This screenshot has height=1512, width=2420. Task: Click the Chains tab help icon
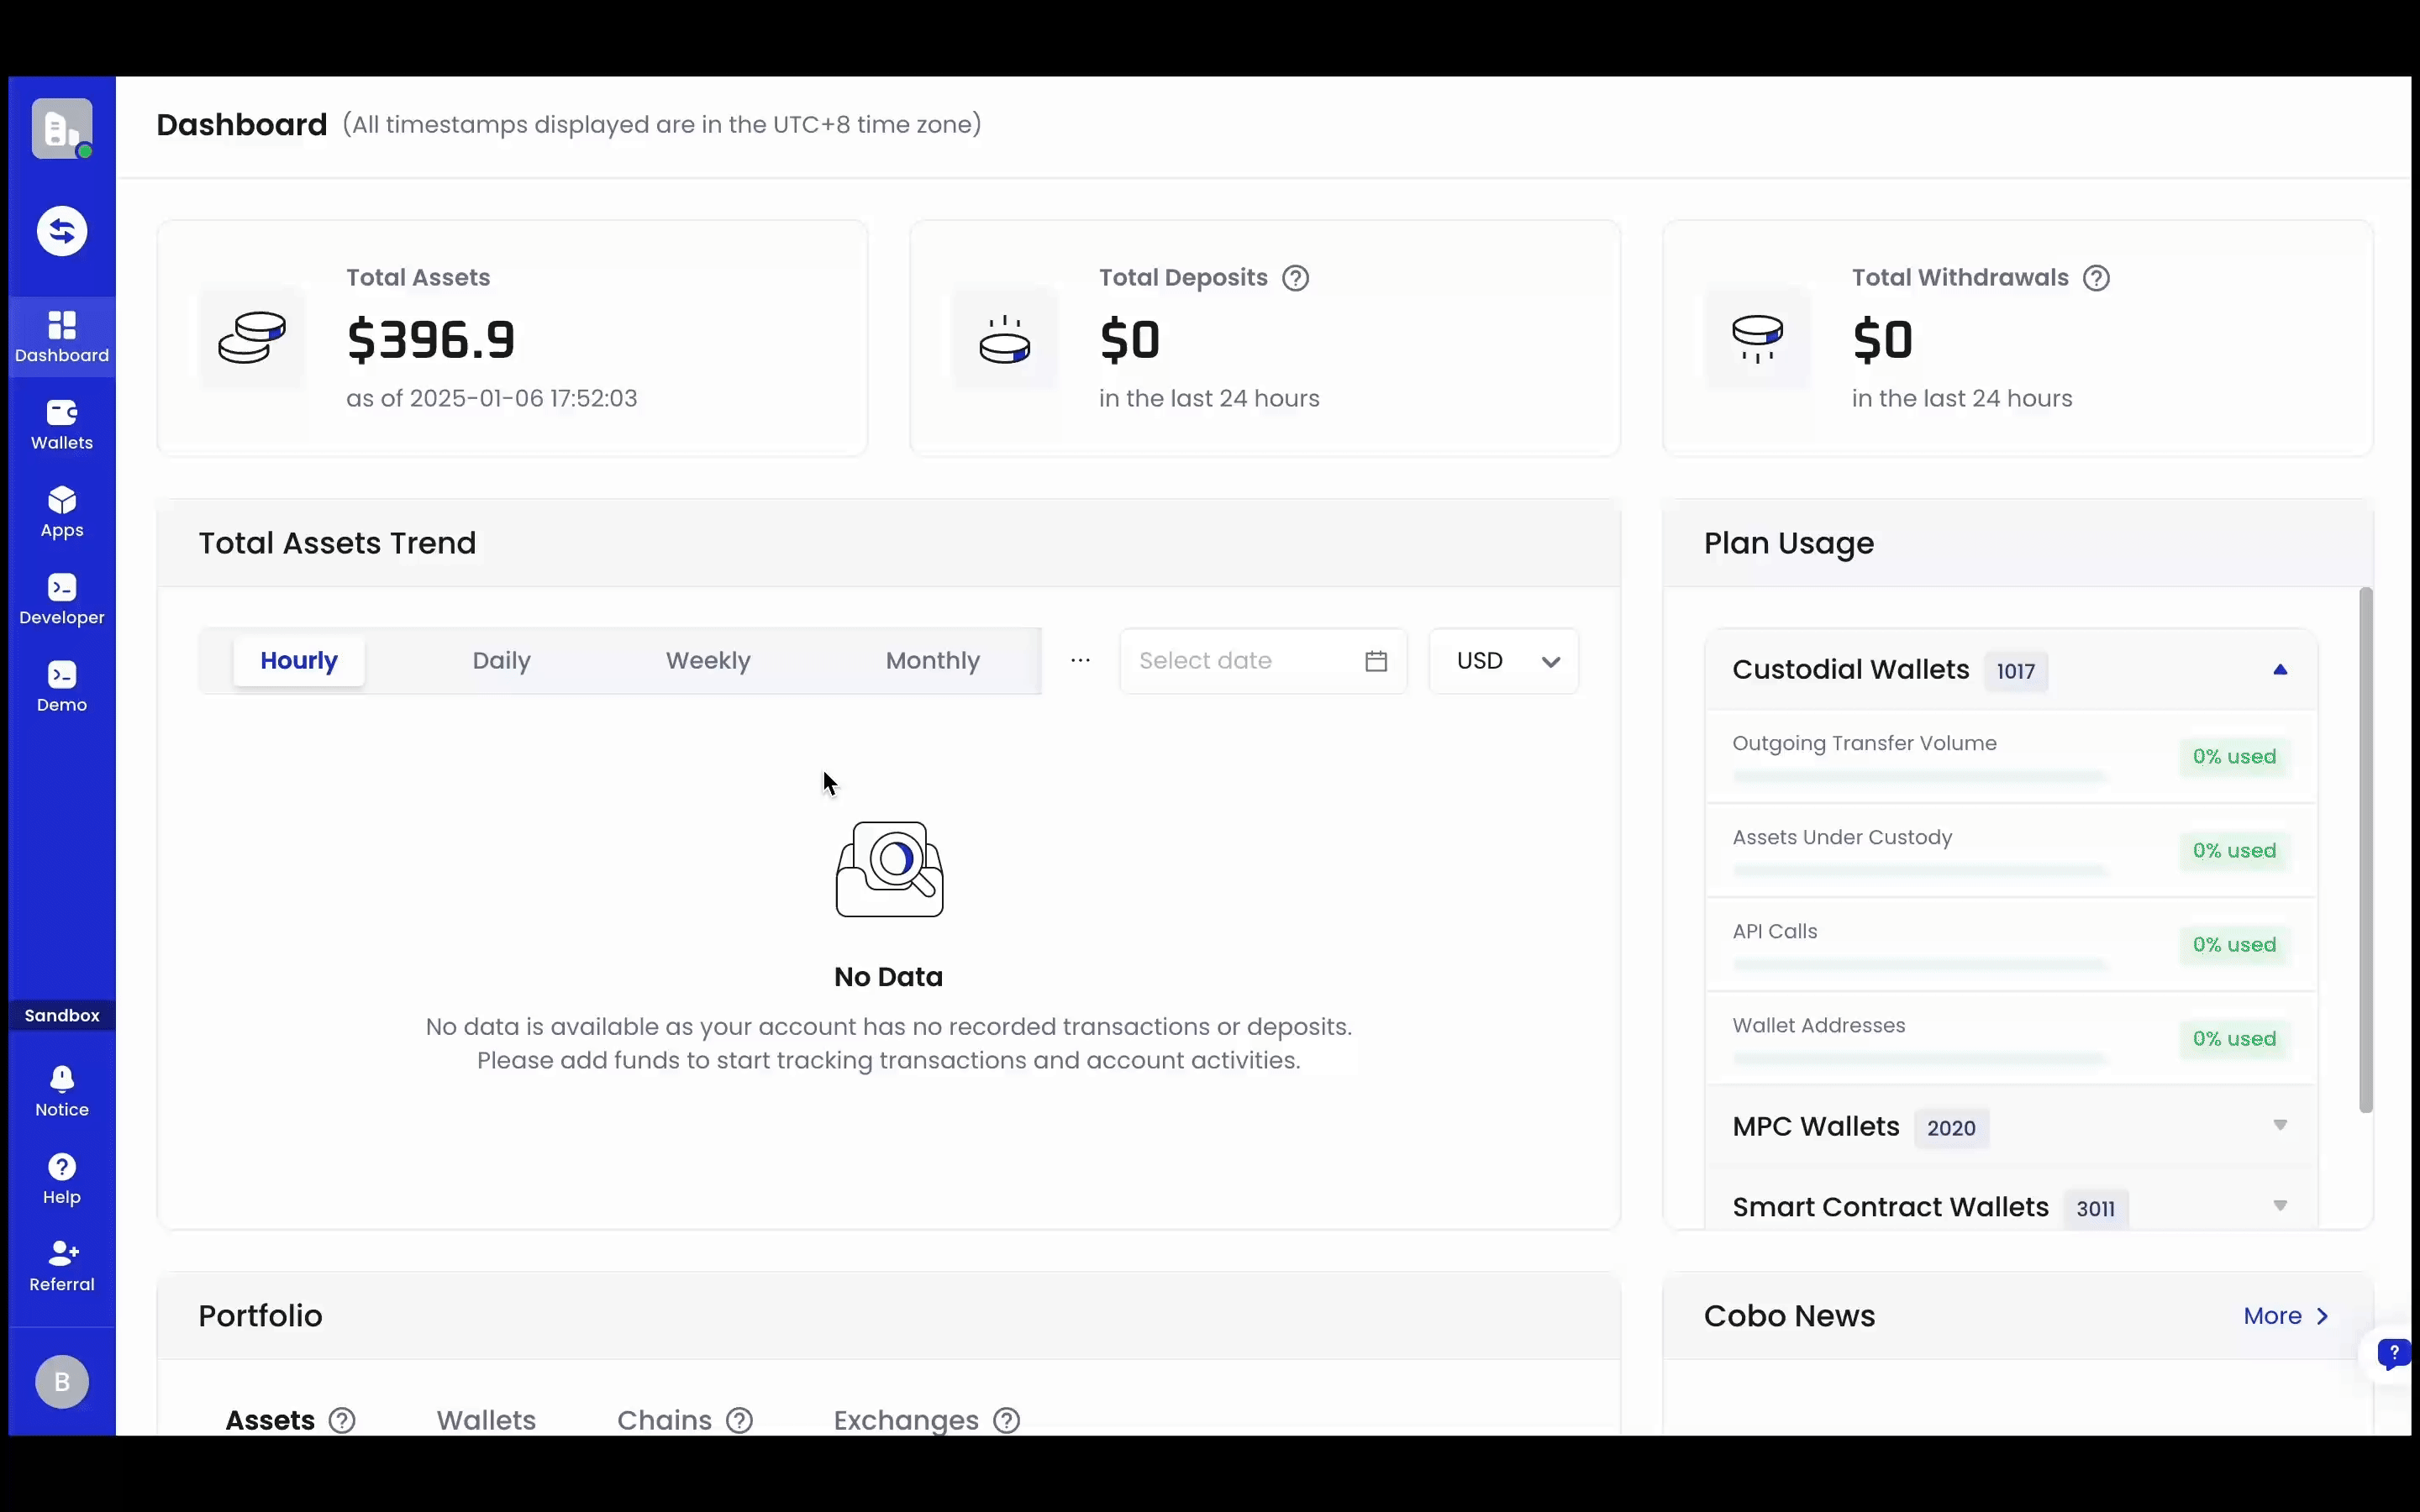(x=740, y=1420)
